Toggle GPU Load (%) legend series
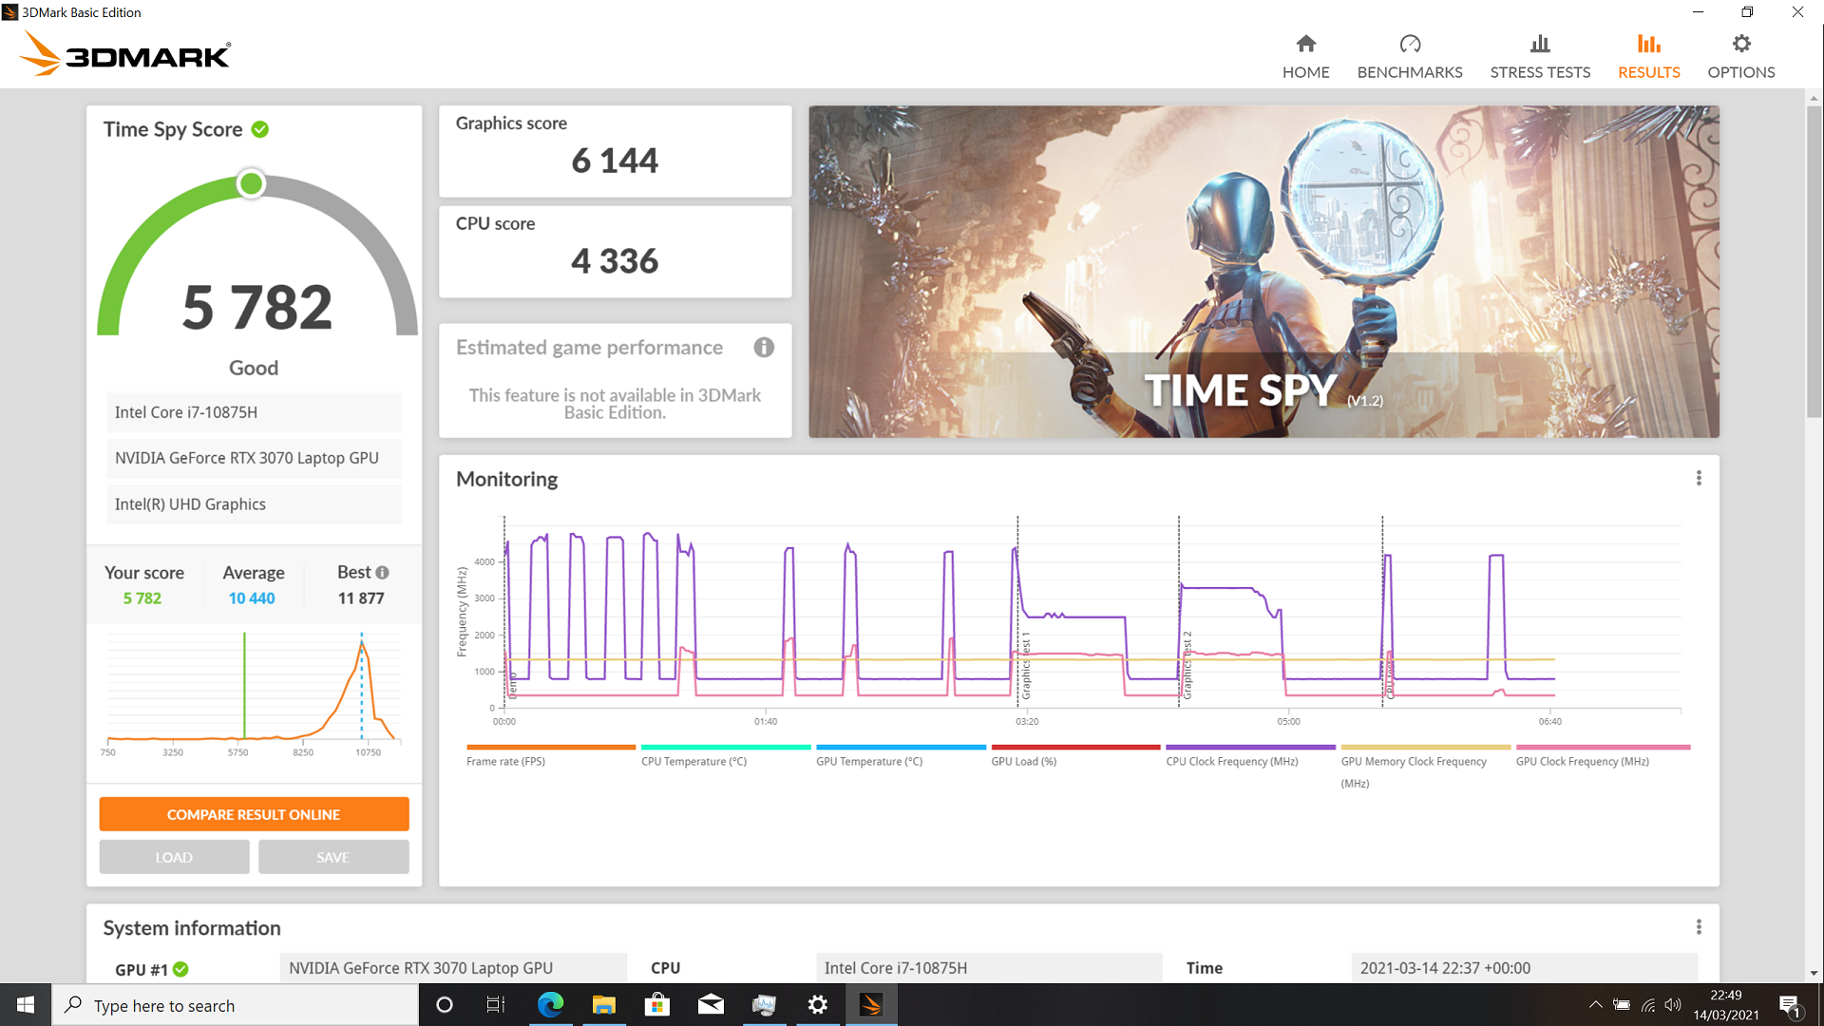The width and height of the screenshot is (1824, 1026). point(1075,756)
